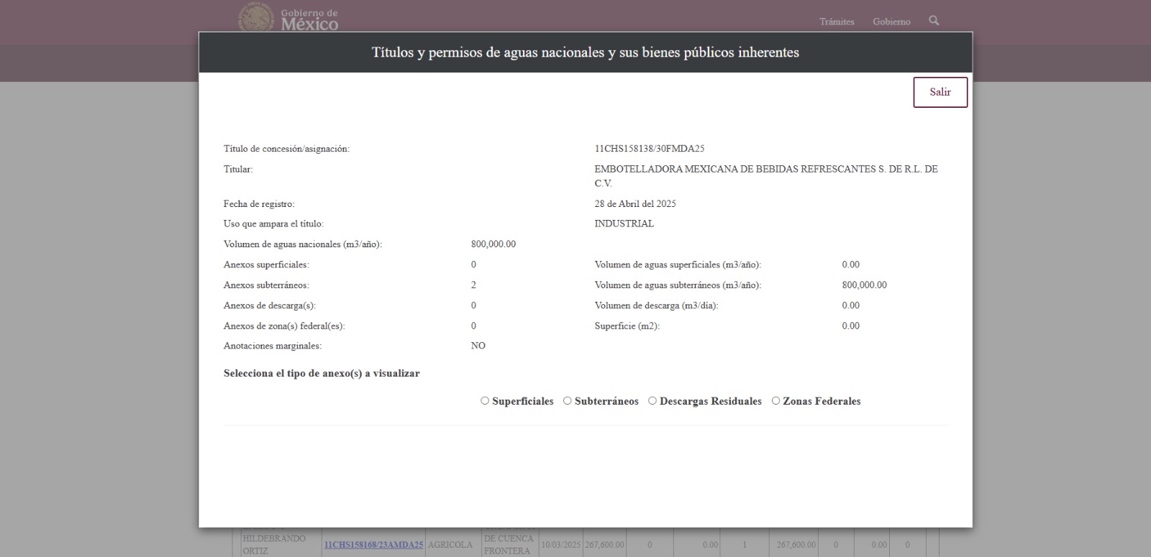Click the Selecciona el tipo de anexo(s) heading
This screenshot has width=1151, height=557.
[322, 374]
